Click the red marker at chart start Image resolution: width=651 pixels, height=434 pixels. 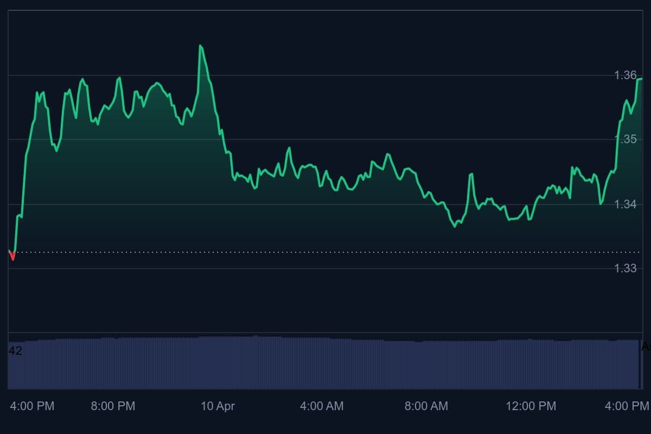pos(12,256)
